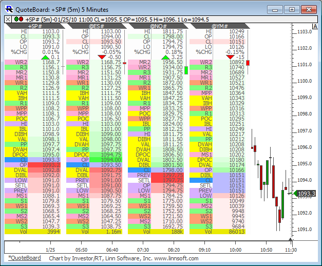Screen dimensions: 322x266
Task: Select @YM# MPP value 10364
Action: pos(229,93)
